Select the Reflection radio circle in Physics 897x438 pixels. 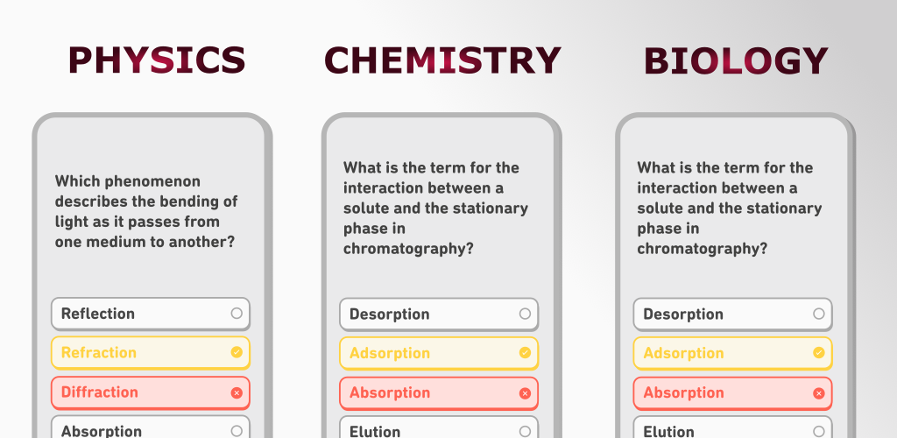click(x=237, y=314)
